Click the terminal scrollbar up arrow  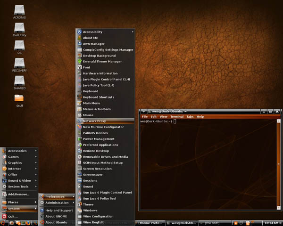pyautogui.click(x=279, y=121)
